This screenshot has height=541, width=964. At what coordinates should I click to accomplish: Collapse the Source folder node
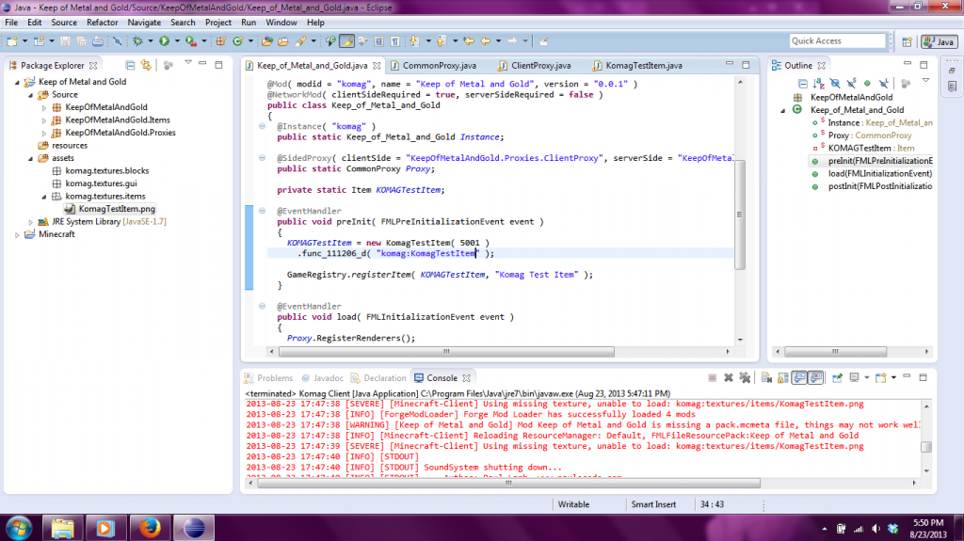[x=31, y=95]
